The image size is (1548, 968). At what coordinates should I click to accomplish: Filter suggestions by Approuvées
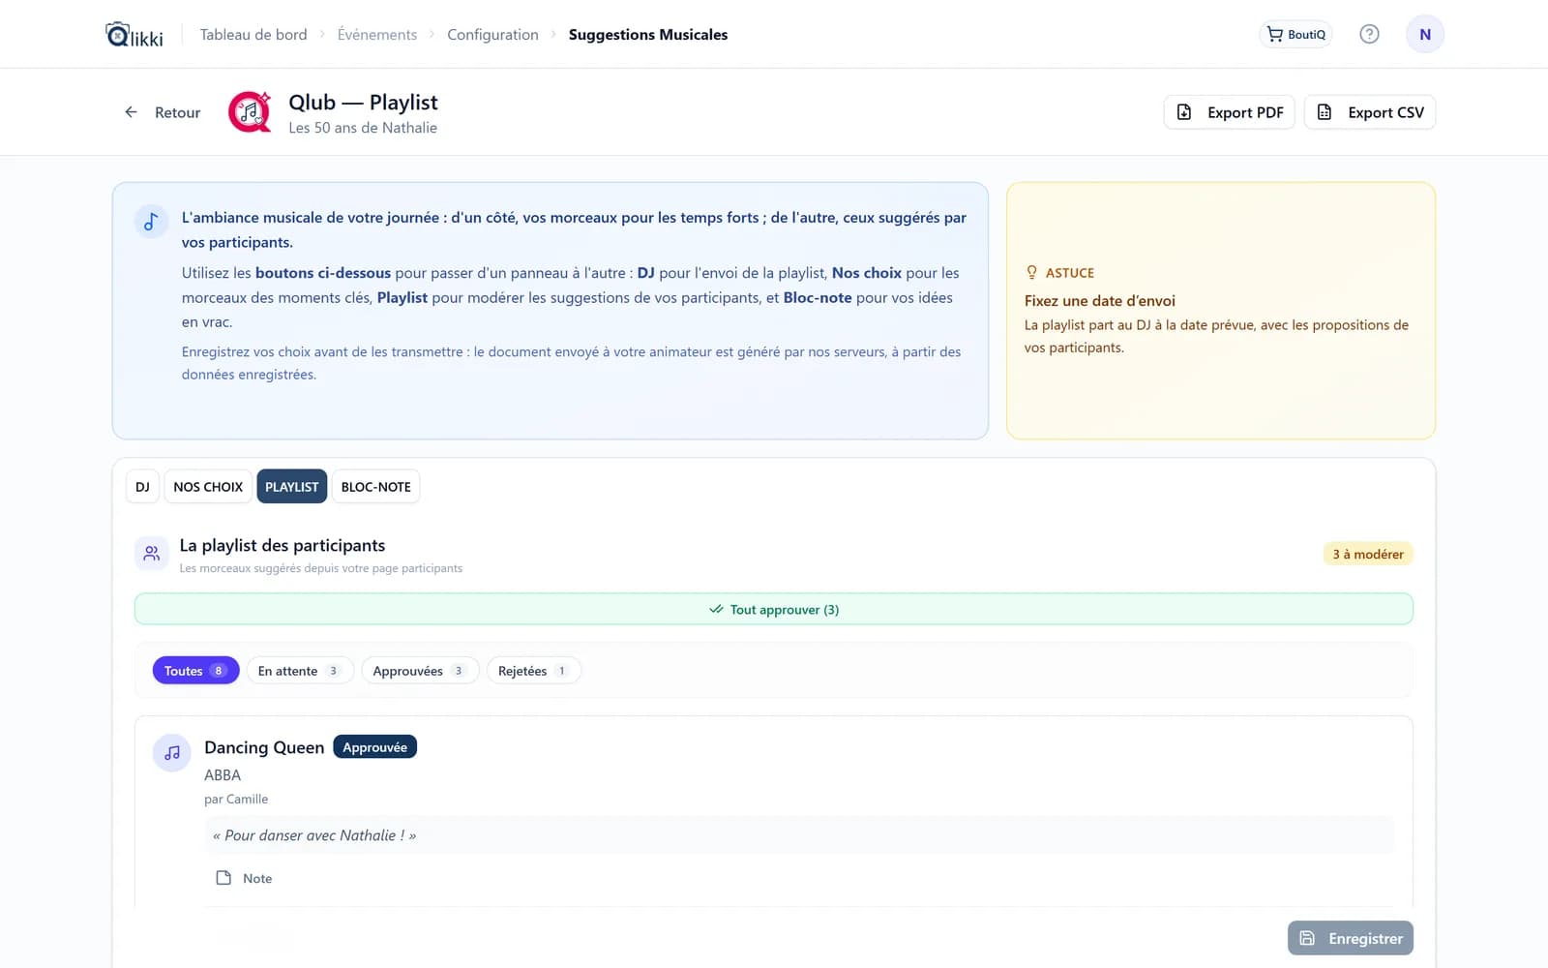[420, 671]
